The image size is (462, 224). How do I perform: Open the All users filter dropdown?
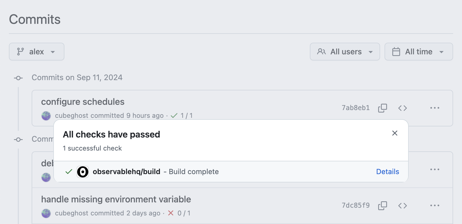[345, 52]
